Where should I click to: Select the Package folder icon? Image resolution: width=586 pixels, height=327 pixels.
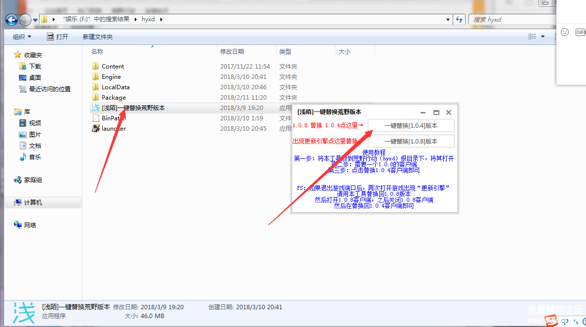(95, 98)
